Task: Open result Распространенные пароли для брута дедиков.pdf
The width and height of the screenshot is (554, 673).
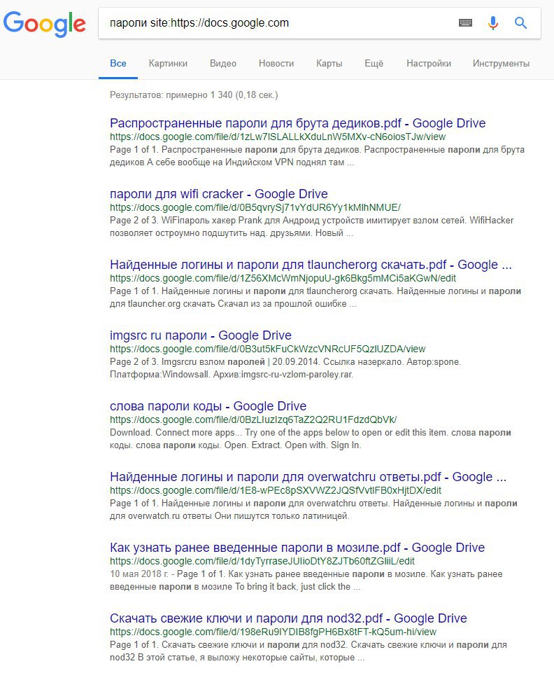Action: (297, 123)
